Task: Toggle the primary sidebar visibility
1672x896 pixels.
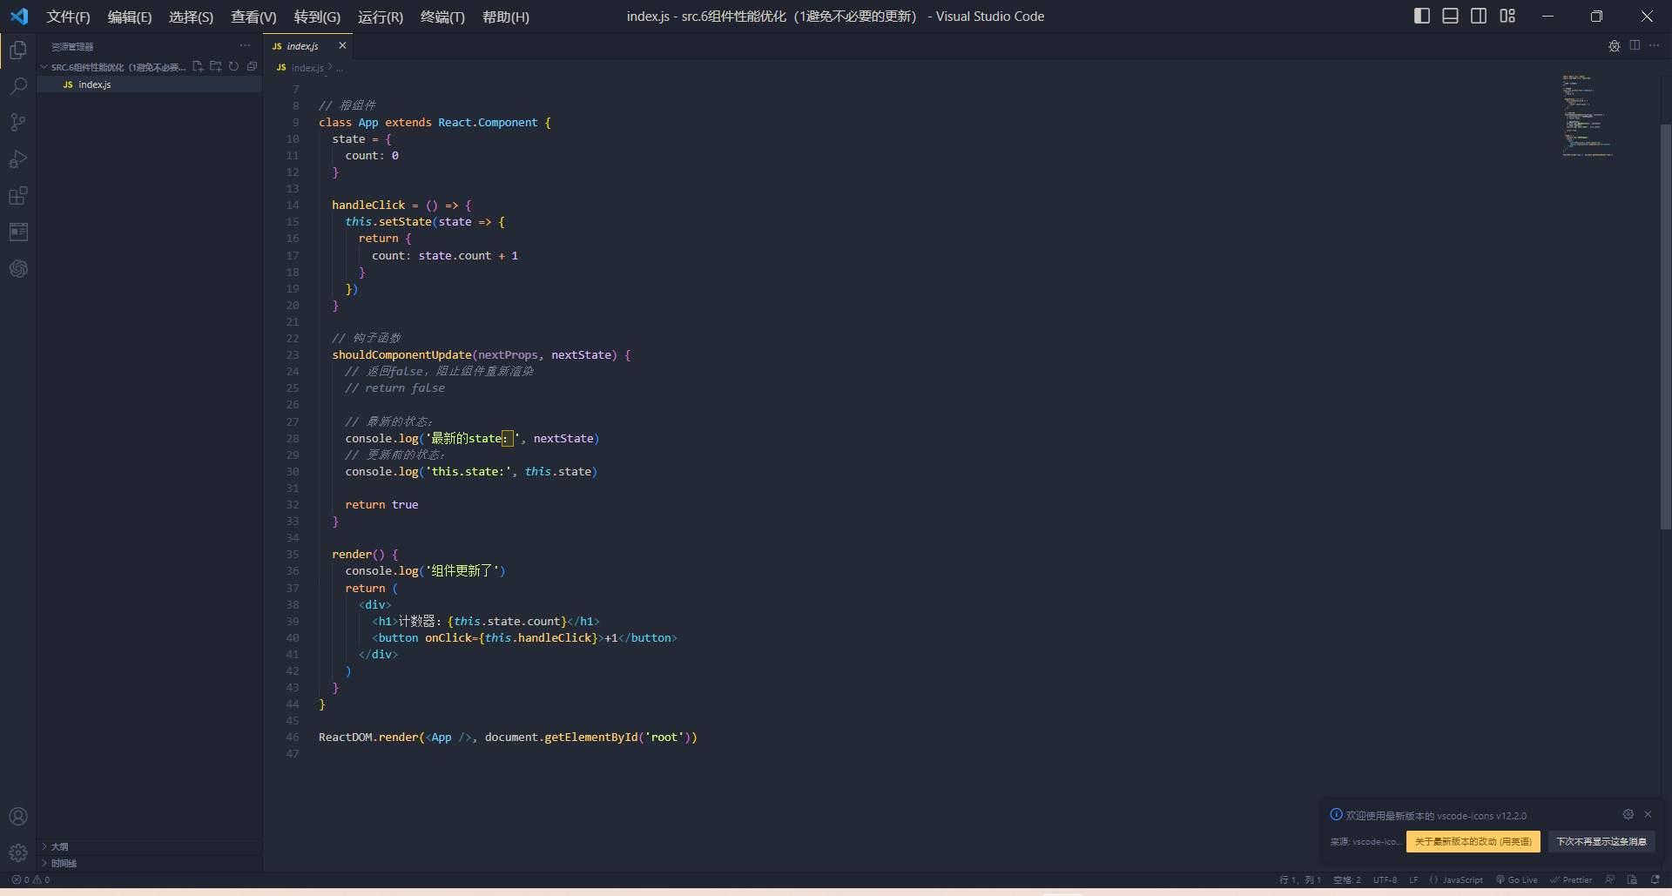Action: pos(1421,16)
